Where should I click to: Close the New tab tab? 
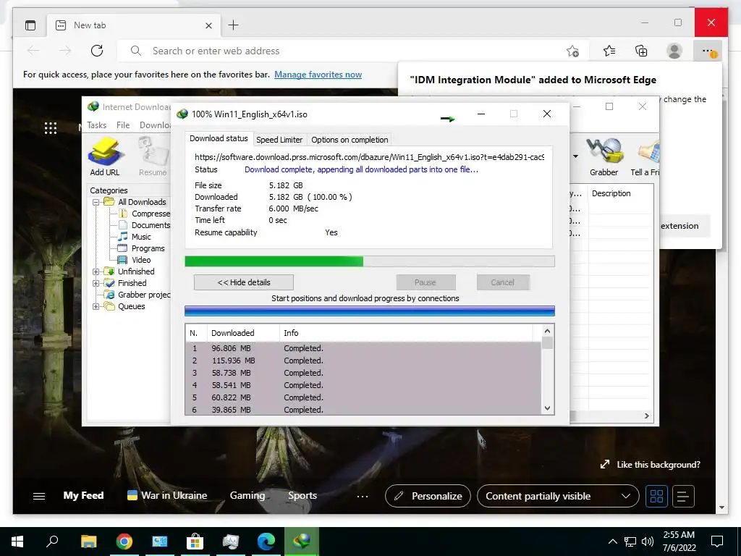(209, 25)
